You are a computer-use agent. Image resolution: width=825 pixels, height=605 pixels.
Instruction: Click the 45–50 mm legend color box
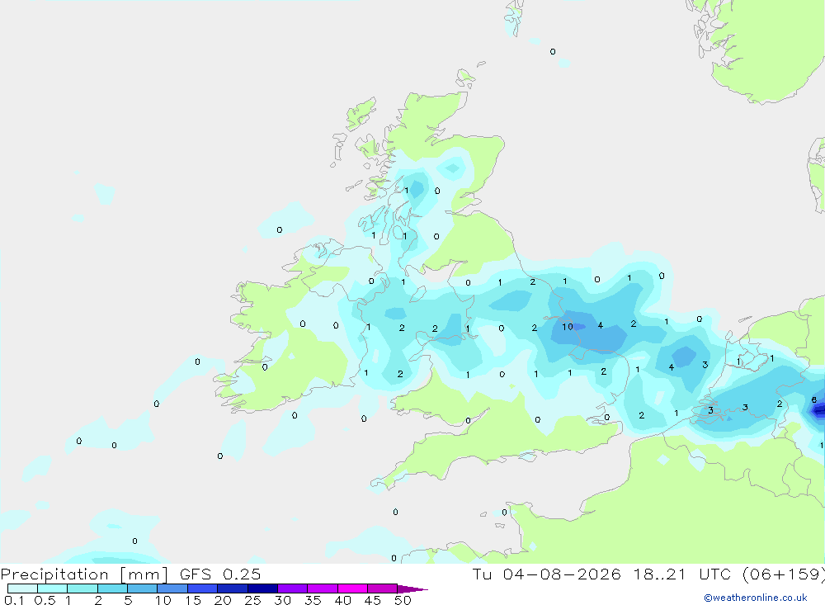pos(383,588)
